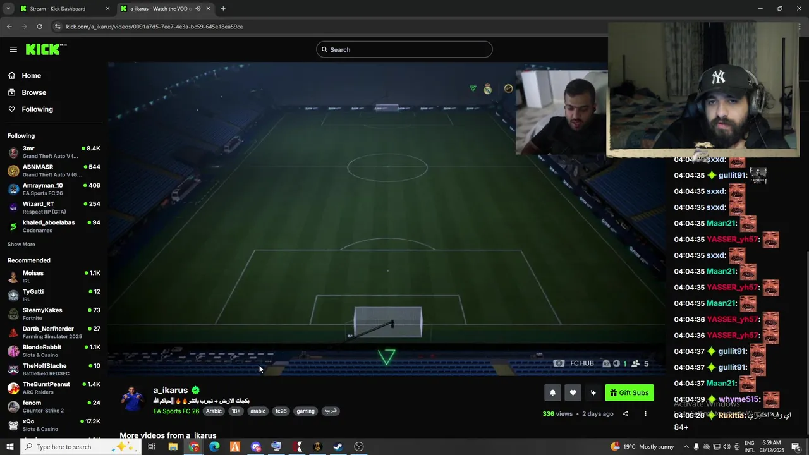Select the gaming tag
Viewport: 809px width, 455px height.
[x=305, y=411]
